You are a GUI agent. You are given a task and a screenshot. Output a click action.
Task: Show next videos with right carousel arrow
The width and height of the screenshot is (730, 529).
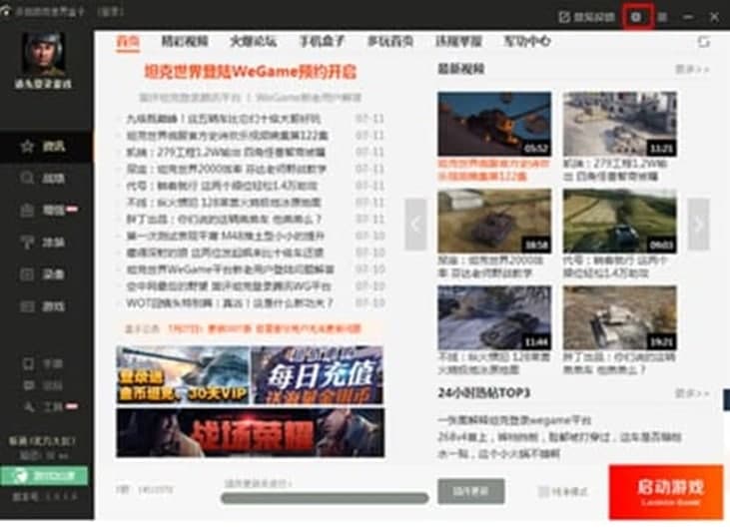point(698,225)
